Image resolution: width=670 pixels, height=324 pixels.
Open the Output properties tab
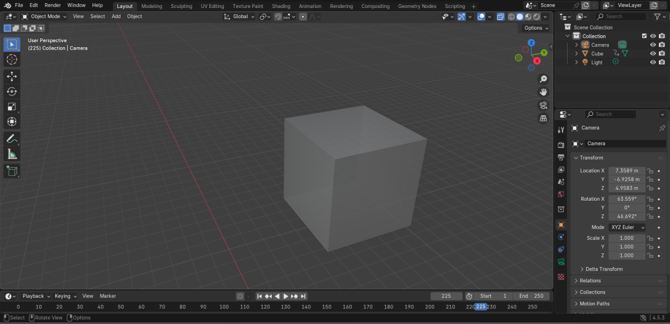pyautogui.click(x=561, y=157)
